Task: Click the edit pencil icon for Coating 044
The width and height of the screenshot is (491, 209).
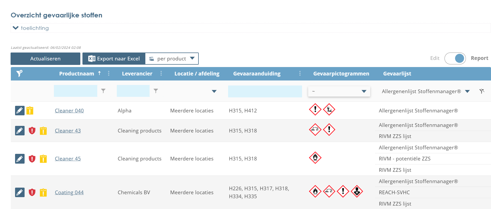Action: [x=20, y=192]
